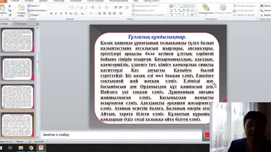Open the Дизайн ribbon tab
The height and width of the screenshot is (152, 271).
click(43, 1)
